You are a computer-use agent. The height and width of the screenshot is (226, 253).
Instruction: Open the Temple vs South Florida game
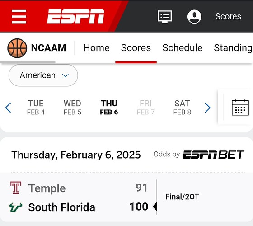(126, 197)
